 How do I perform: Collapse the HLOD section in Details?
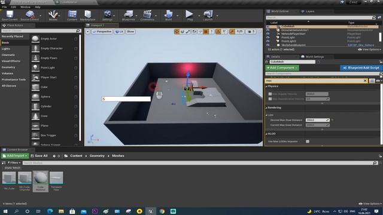tap(266, 134)
